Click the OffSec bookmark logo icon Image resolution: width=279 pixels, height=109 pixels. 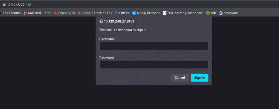click(x=116, y=13)
